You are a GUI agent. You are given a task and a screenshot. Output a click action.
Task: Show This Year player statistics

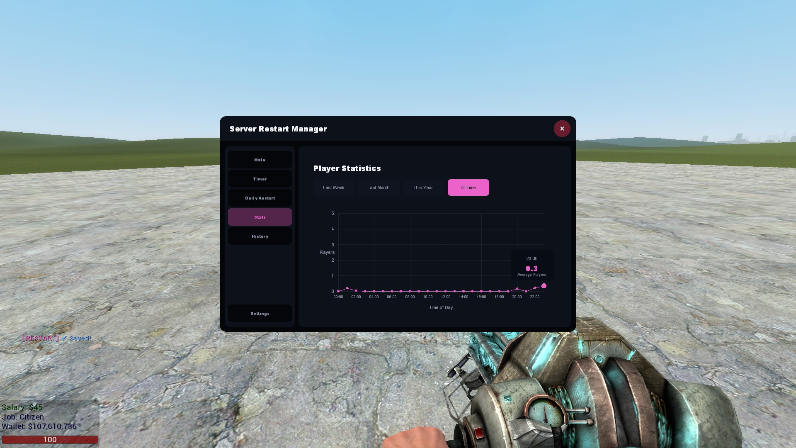423,187
